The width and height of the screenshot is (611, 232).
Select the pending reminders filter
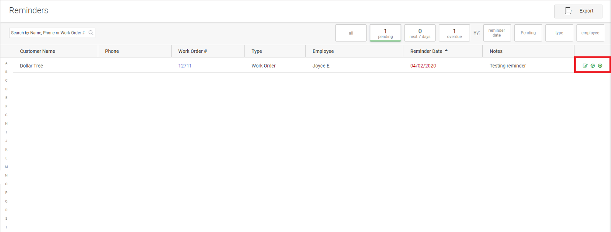[385, 33]
